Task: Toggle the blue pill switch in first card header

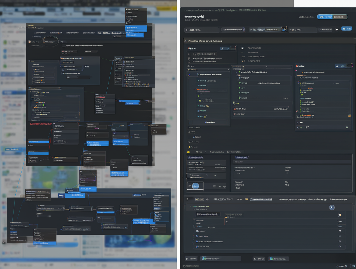Action: tap(228, 48)
